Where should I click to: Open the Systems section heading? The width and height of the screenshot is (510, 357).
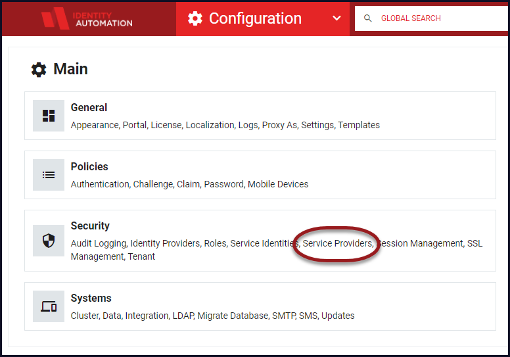(x=91, y=298)
